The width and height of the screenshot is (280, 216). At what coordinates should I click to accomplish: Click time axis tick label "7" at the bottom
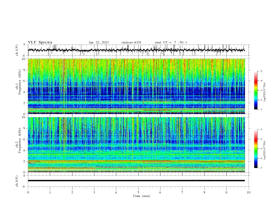[x=182, y=192]
